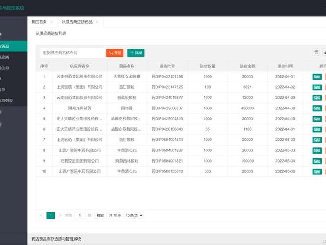The width and height of the screenshot is (326, 245).
Task: Open the sidebar item ending in 信息列表
Action: point(13,100)
